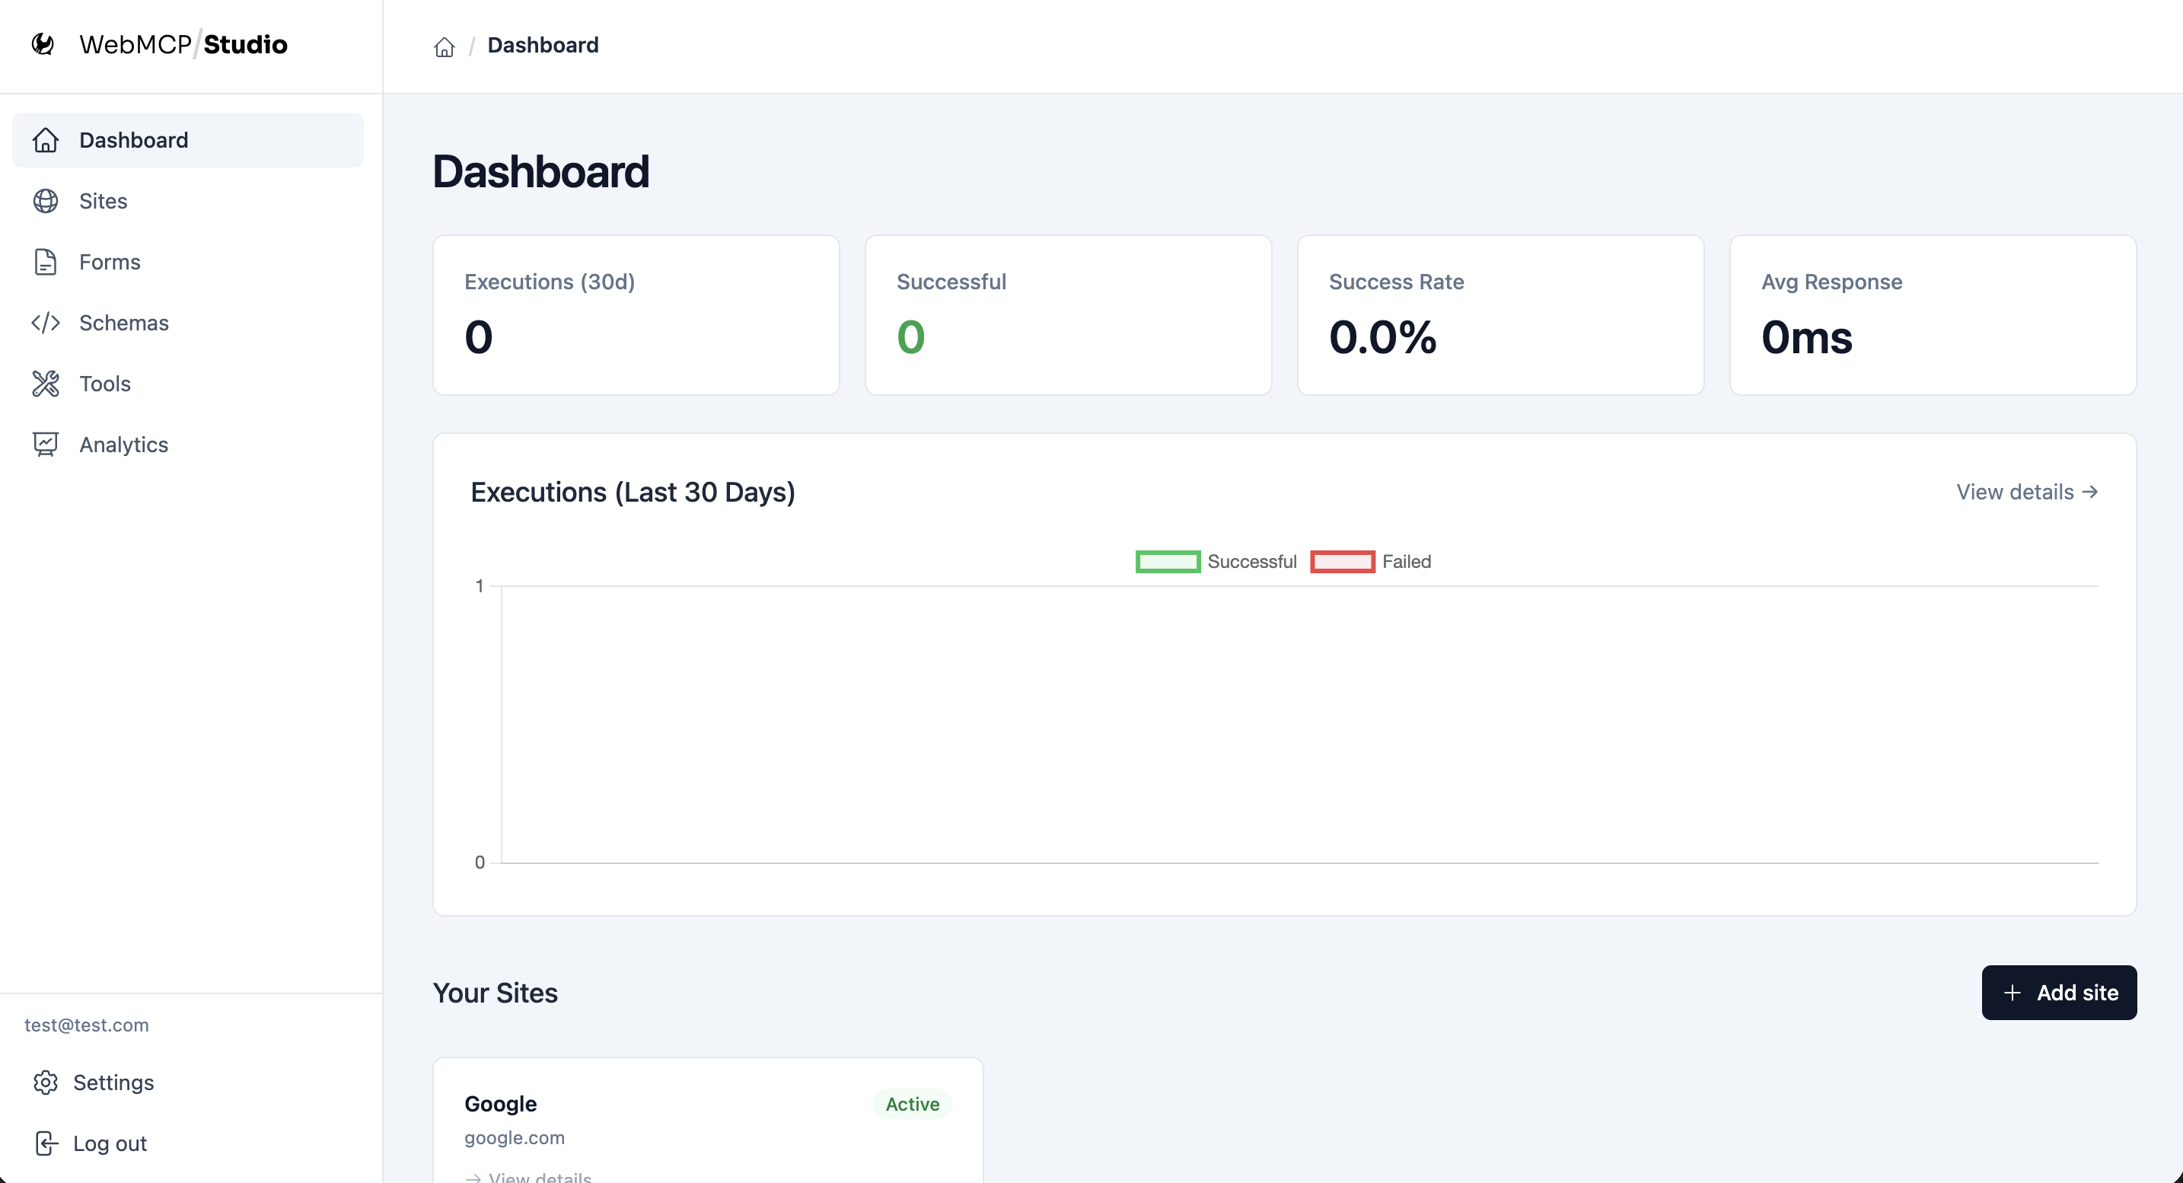The width and height of the screenshot is (2183, 1183).
Task: Click the Log out icon
Action: pos(46,1143)
